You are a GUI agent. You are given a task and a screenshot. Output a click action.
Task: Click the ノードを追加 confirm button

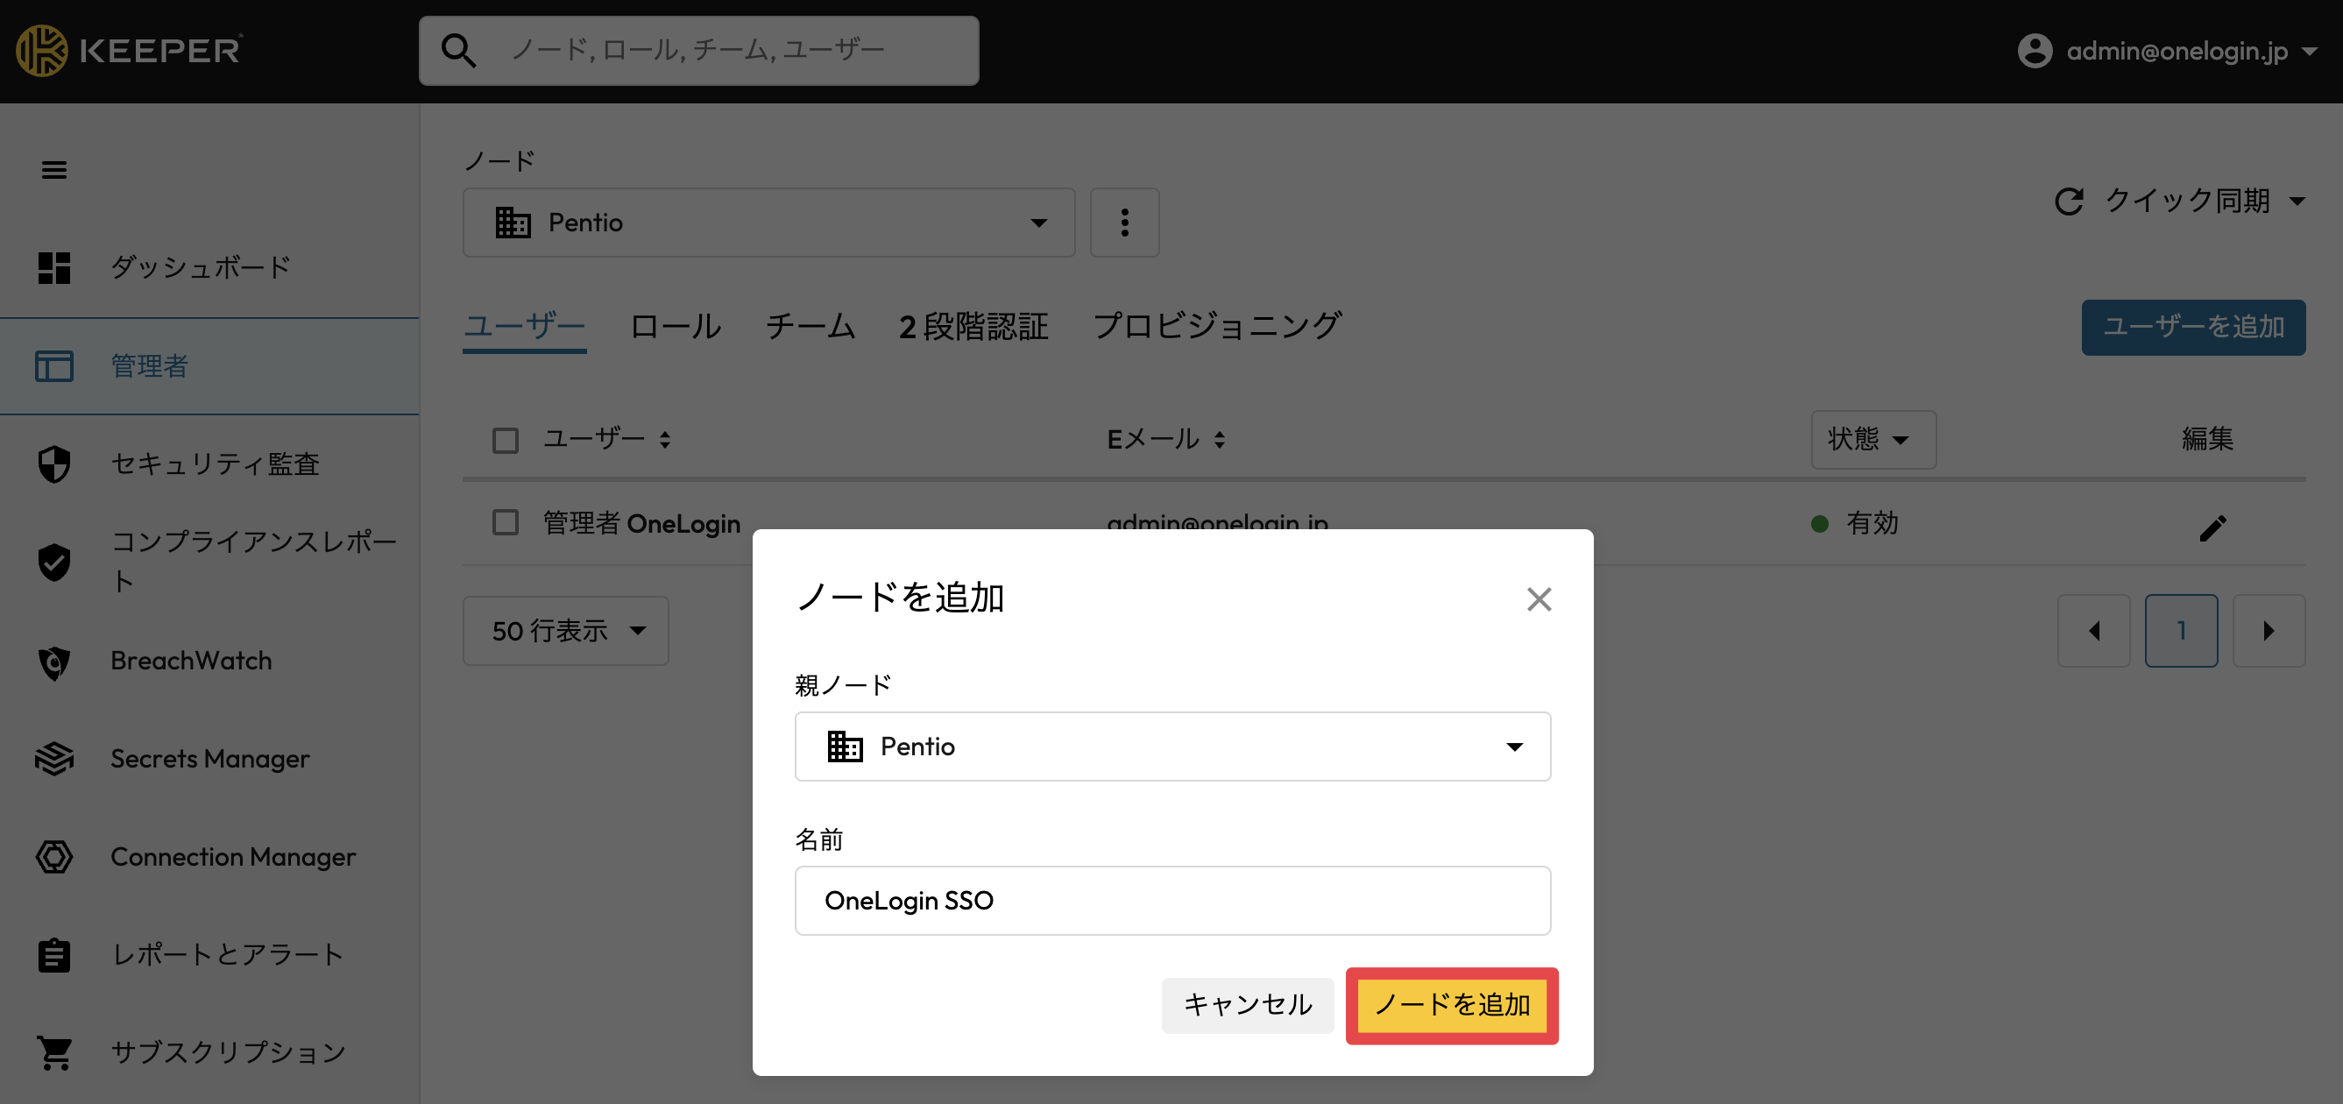coord(1452,1005)
